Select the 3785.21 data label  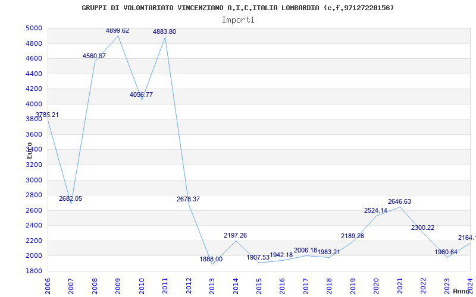coord(47,115)
